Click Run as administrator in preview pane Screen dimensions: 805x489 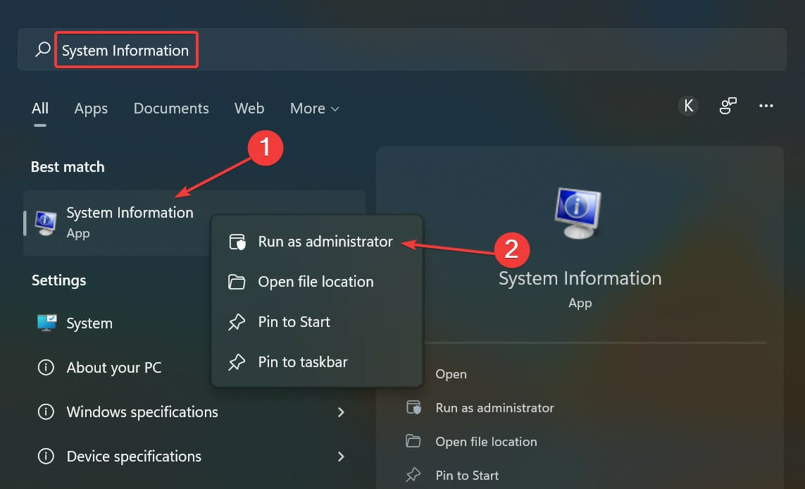click(494, 408)
